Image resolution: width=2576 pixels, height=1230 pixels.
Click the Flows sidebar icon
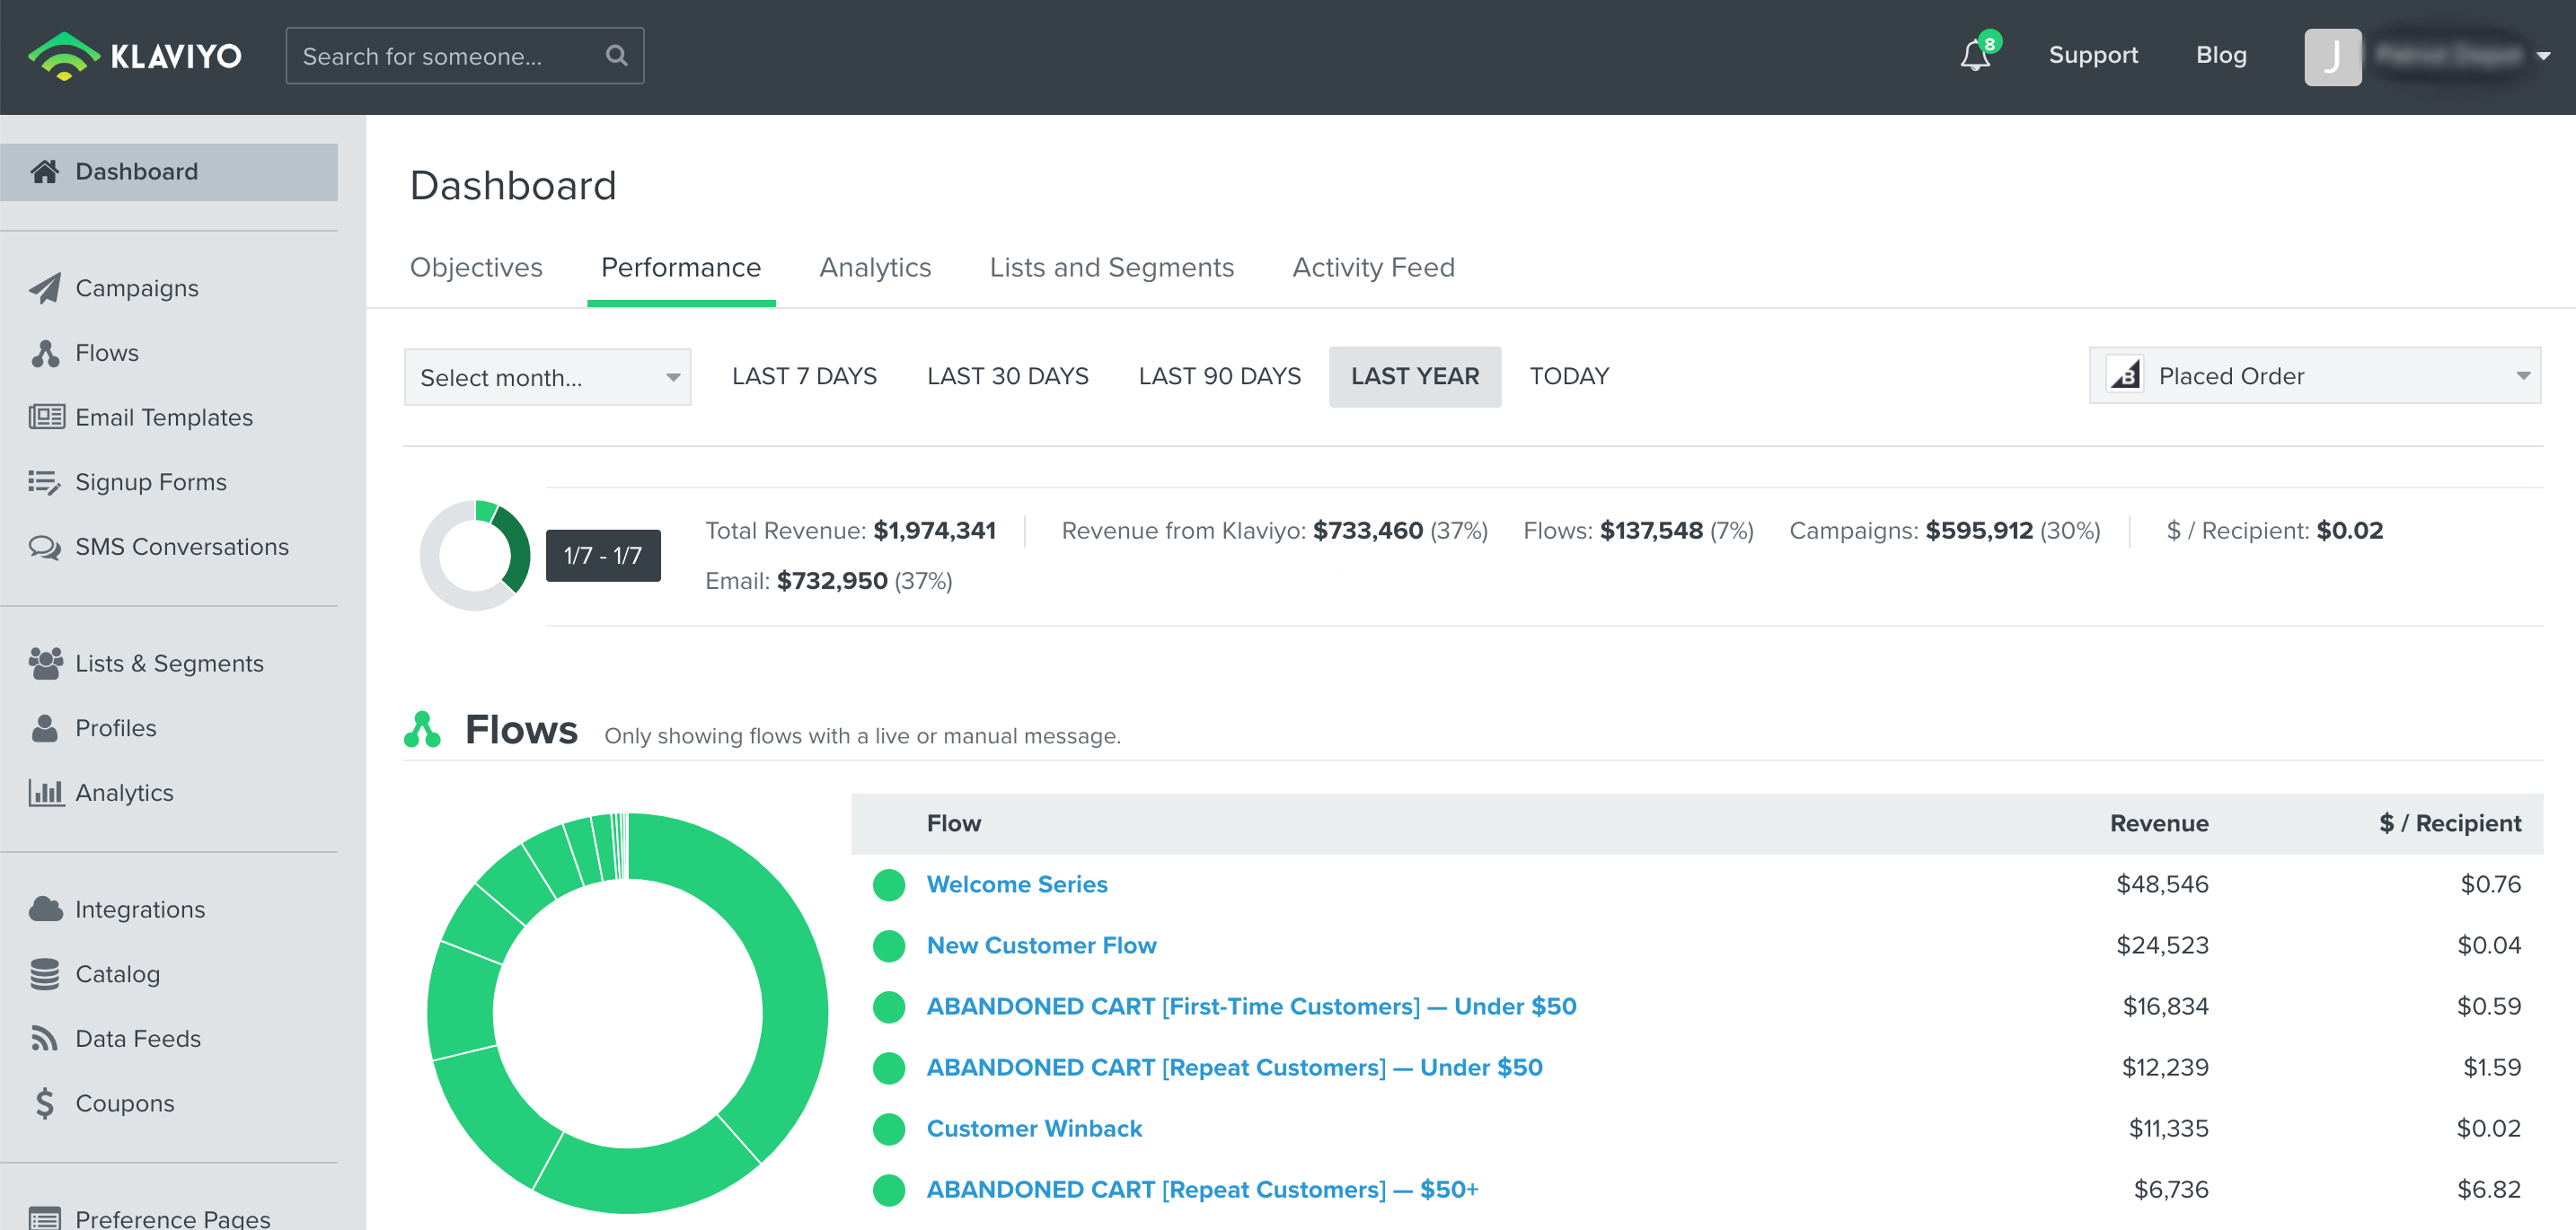point(45,353)
